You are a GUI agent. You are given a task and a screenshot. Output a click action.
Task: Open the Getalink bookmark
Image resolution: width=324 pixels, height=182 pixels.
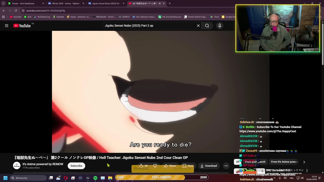coord(58,17)
